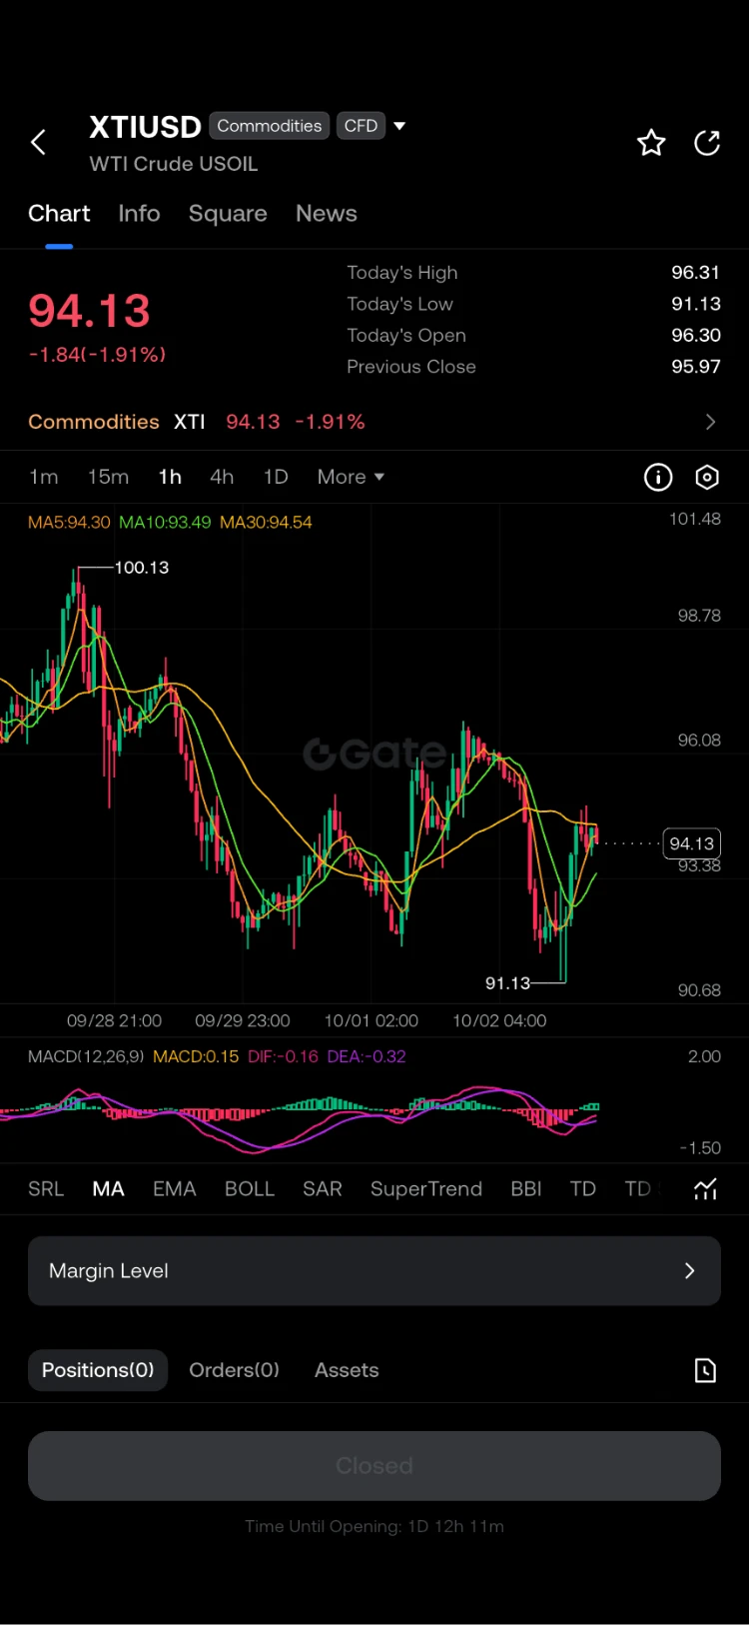Viewport: 749px width, 1625px height.
Task: Tap the Commodities orange link
Action: 94,422
